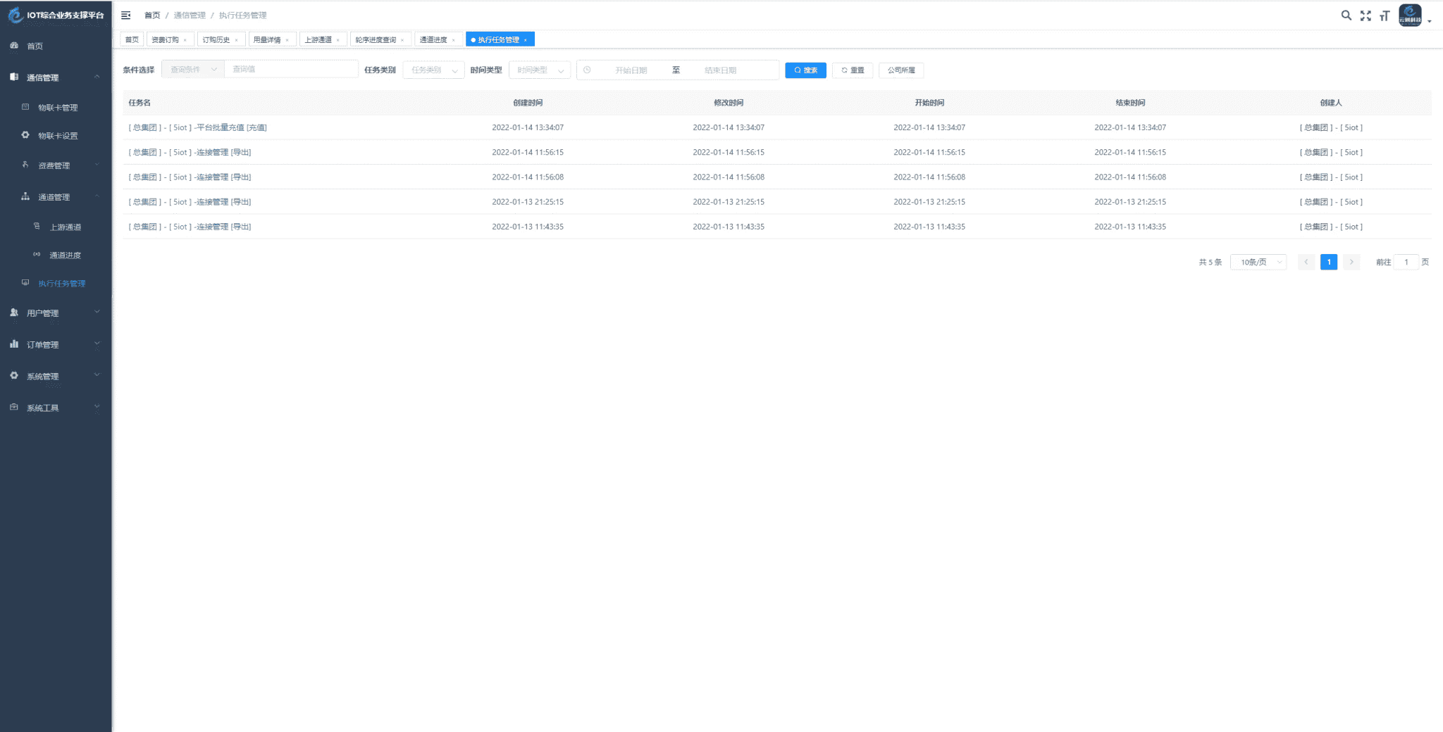Change the 10条/页 page size selector
The width and height of the screenshot is (1443, 732).
[x=1258, y=262]
